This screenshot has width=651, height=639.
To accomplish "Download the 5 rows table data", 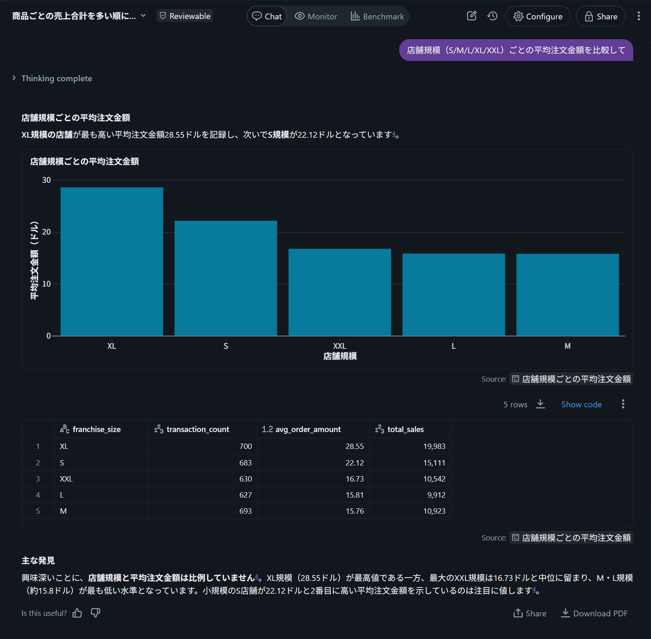I will [540, 404].
